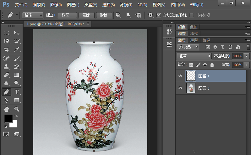Image resolution: width=251 pixels, height=155 pixels.
Task: Open the 滤镜(T) menu
Action: [x=126, y=5]
